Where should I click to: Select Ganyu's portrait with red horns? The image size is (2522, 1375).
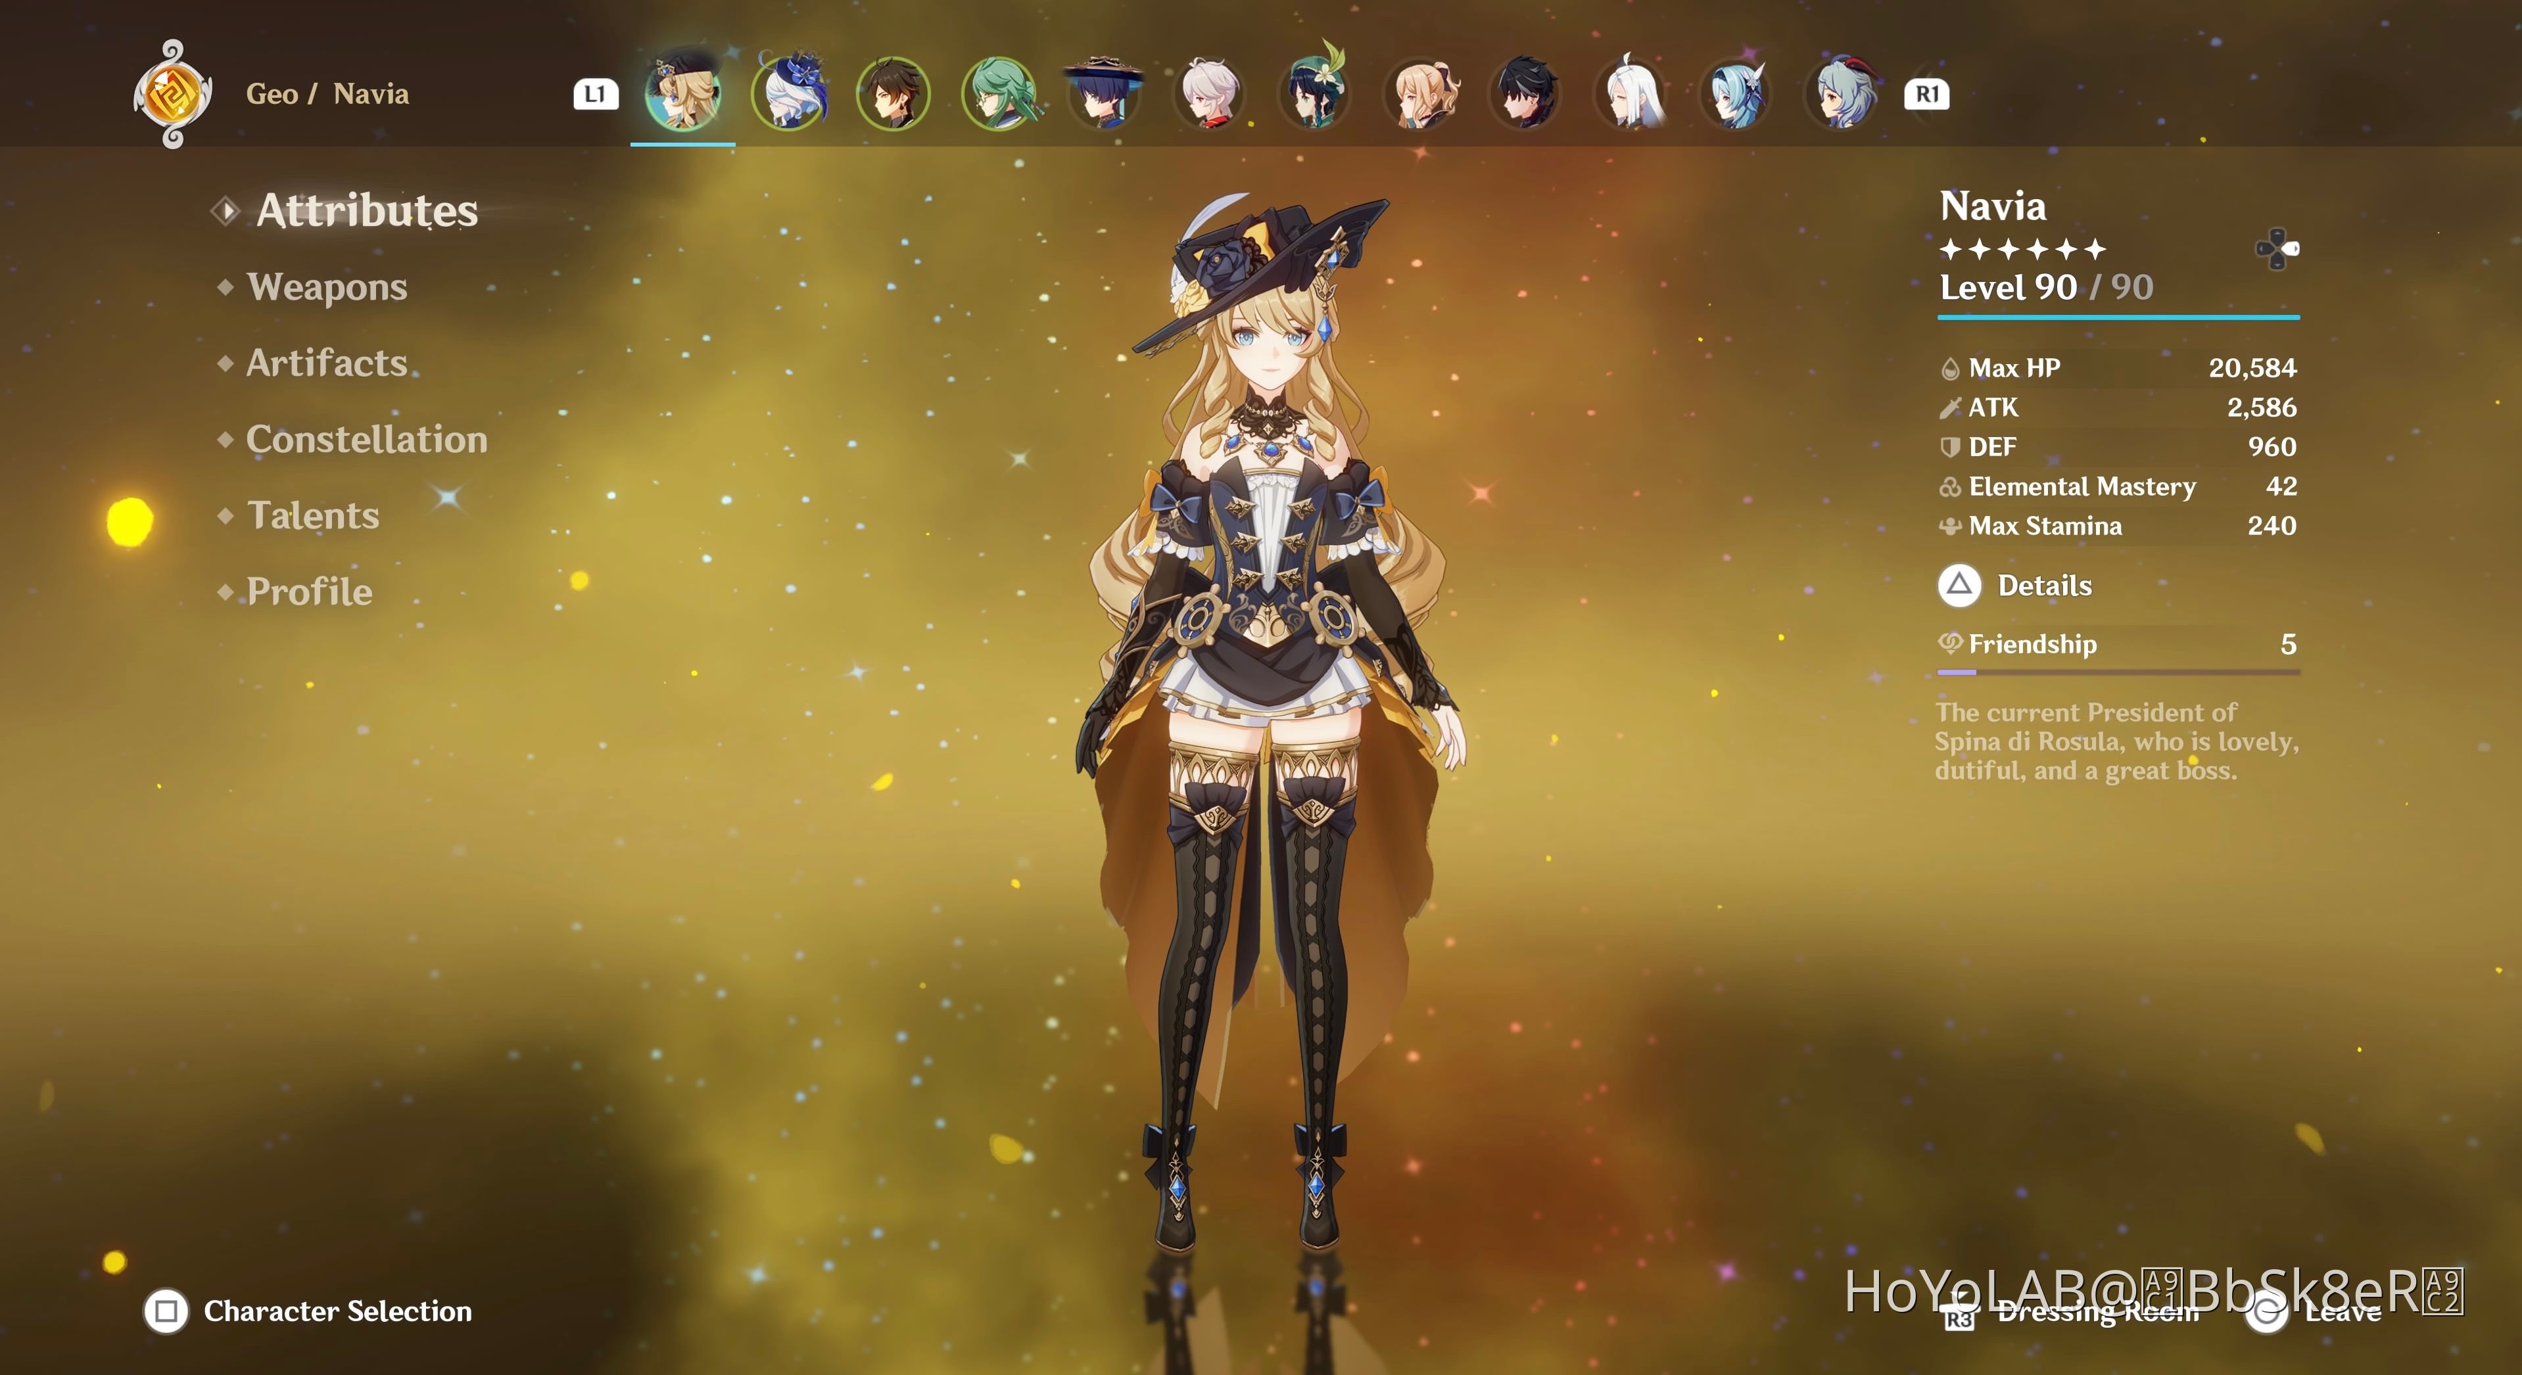pos(1842,93)
